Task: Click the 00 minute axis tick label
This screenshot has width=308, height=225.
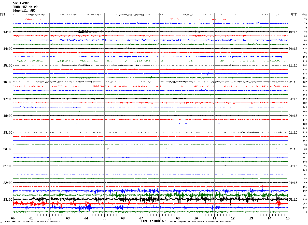Action: (x=13, y=218)
